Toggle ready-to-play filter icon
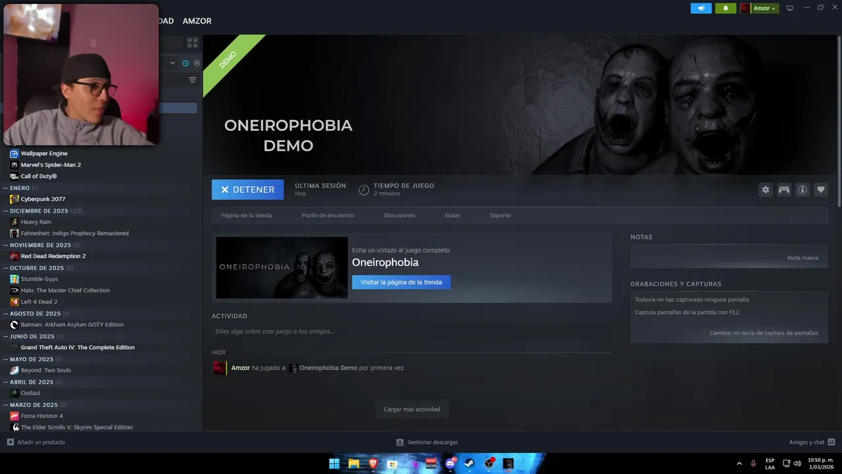The height and width of the screenshot is (474, 842). click(x=196, y=63)
